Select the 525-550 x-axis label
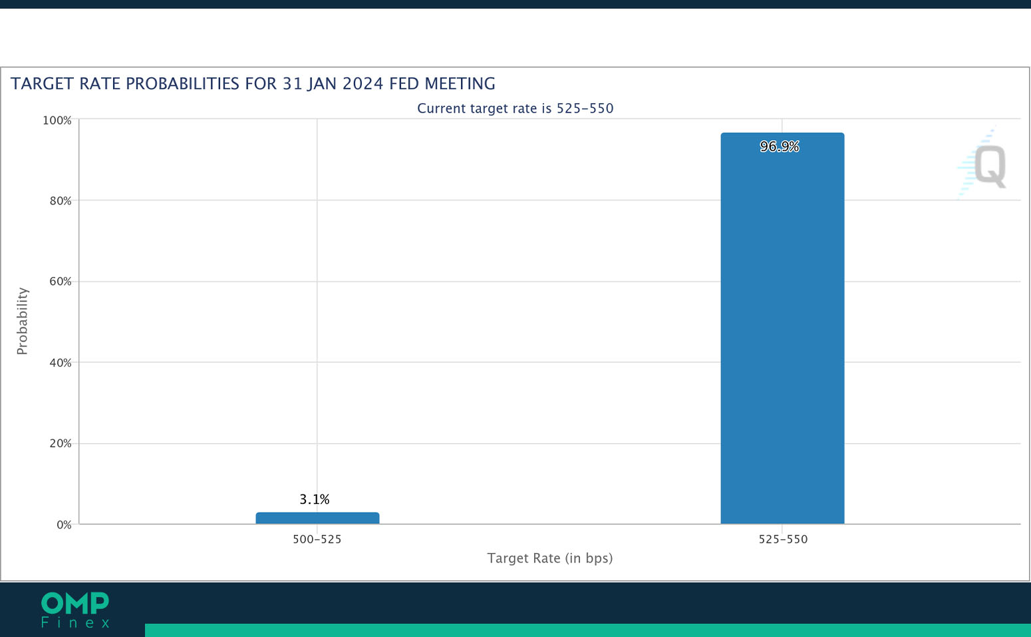This screenshot has width=1031, height=637. 783,539
